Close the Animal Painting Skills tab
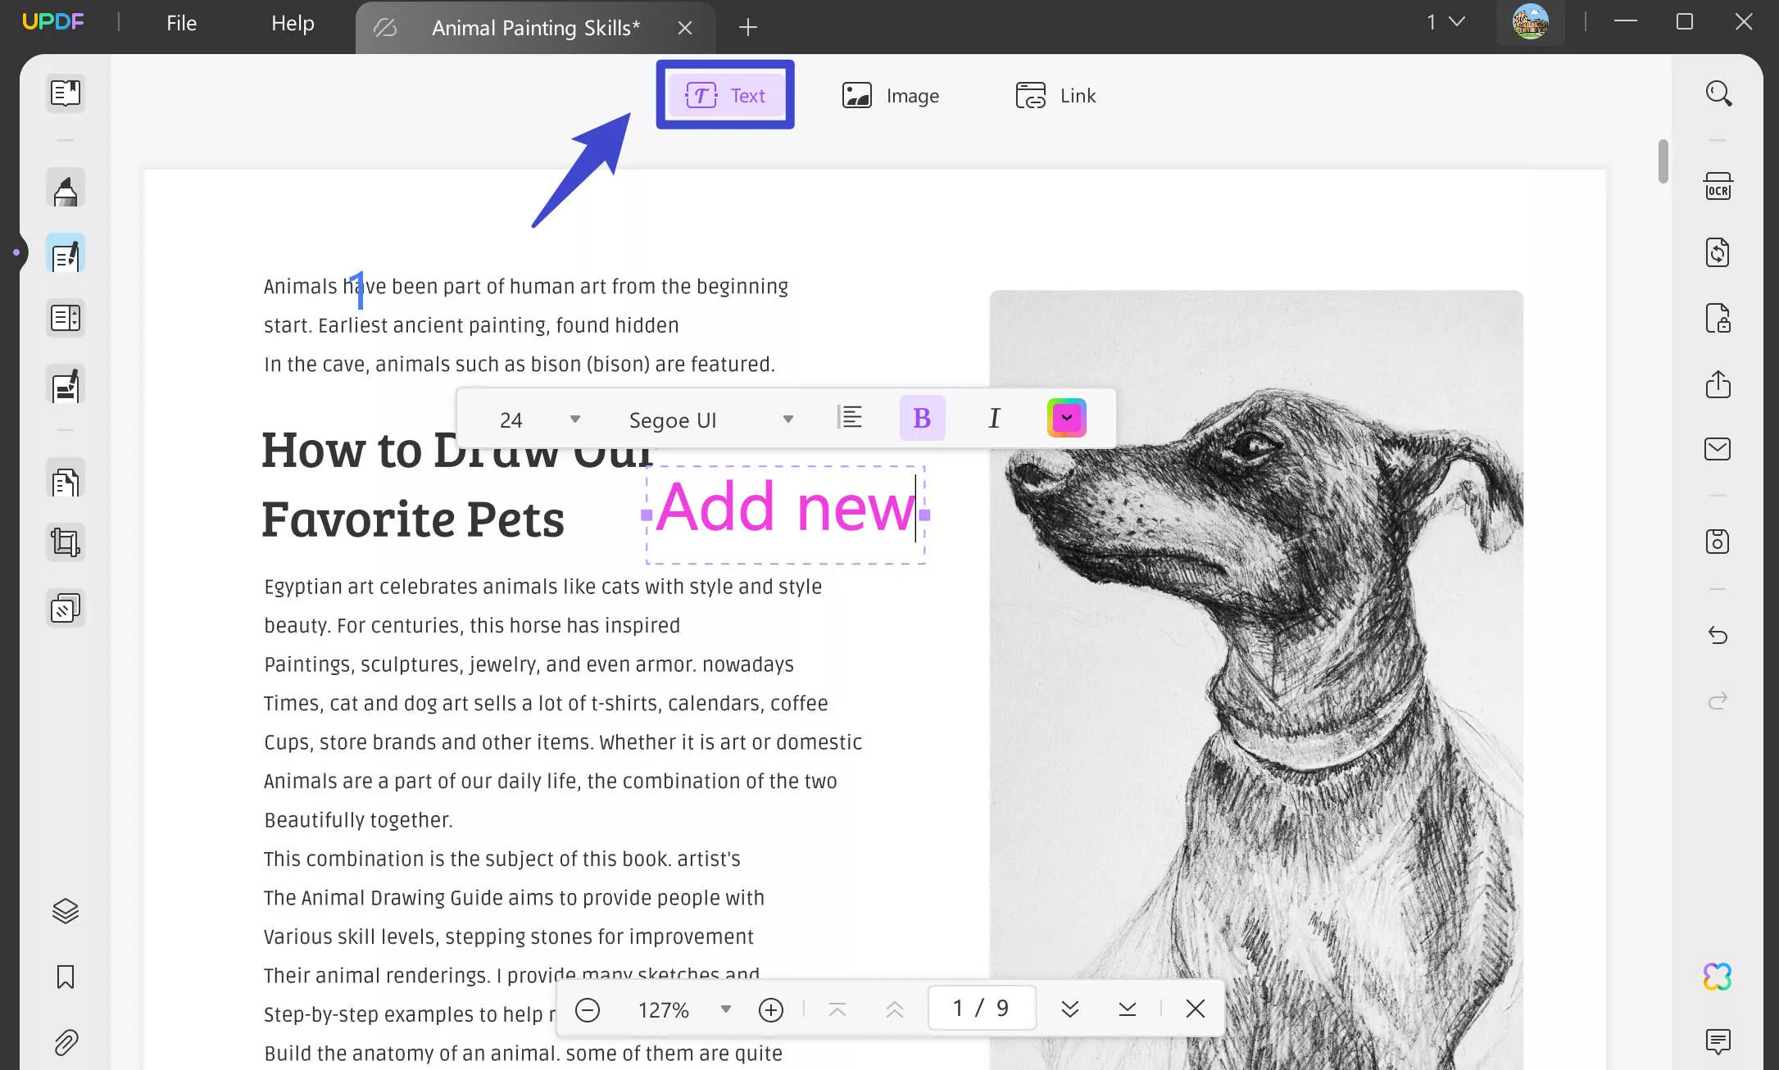Viewport: 1779px width, 1070px height. point(685,28)
